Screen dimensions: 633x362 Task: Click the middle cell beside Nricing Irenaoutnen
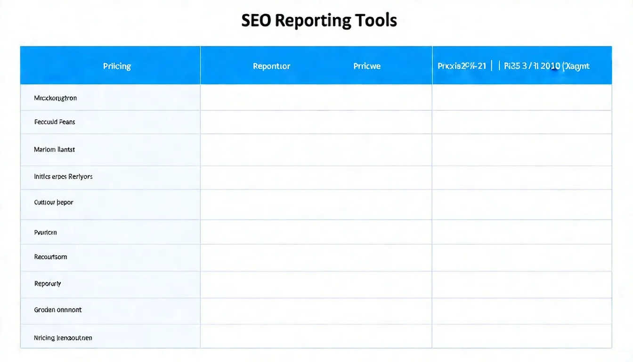316,337
